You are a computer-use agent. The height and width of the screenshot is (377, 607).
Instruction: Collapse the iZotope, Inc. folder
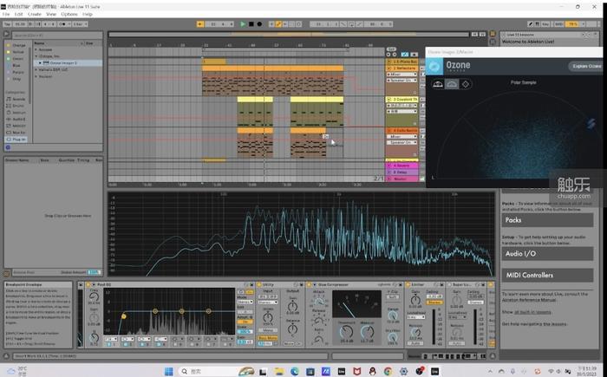point(36,56)
